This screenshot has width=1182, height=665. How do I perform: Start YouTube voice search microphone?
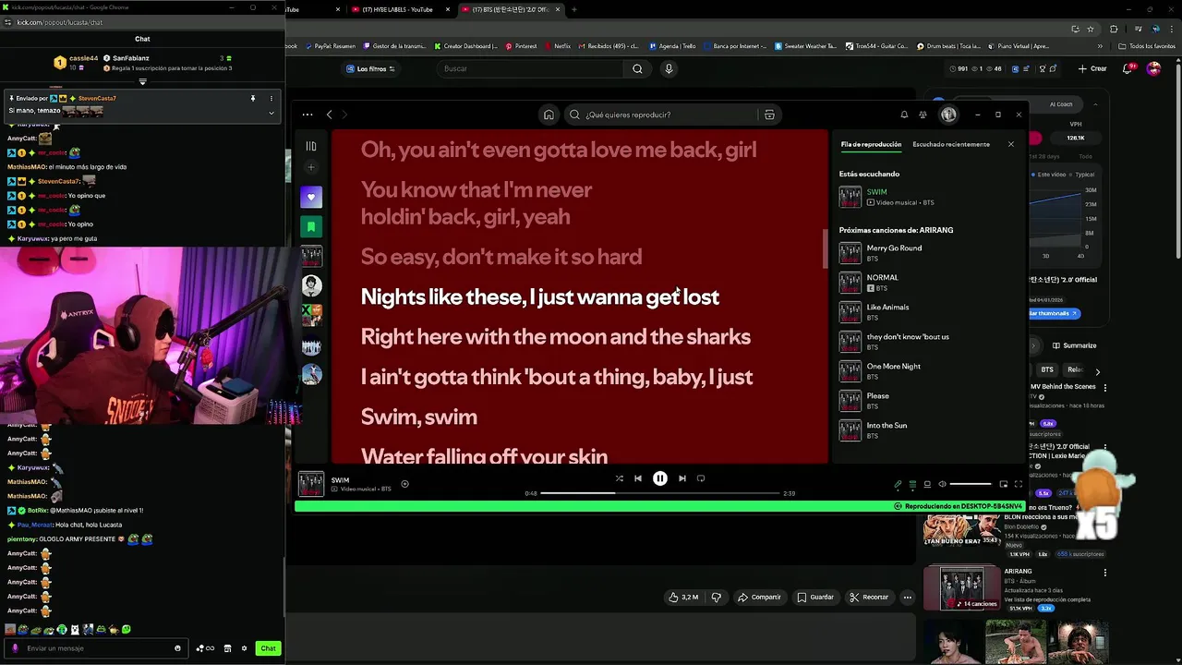(669, 68)
